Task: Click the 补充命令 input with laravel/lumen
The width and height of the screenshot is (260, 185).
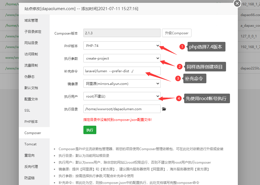Action: pos(122,71)
